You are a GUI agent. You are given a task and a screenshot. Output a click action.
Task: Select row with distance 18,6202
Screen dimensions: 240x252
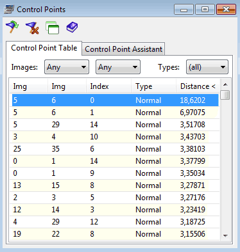116,100
